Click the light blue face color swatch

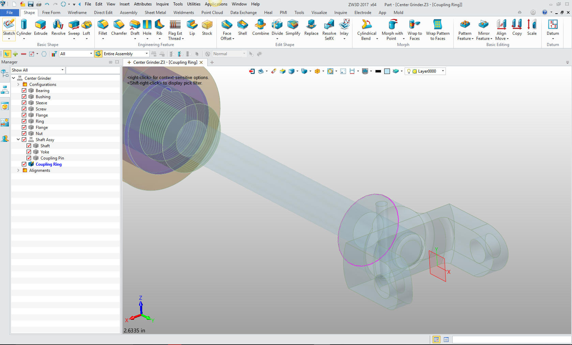tap(387, 71)
